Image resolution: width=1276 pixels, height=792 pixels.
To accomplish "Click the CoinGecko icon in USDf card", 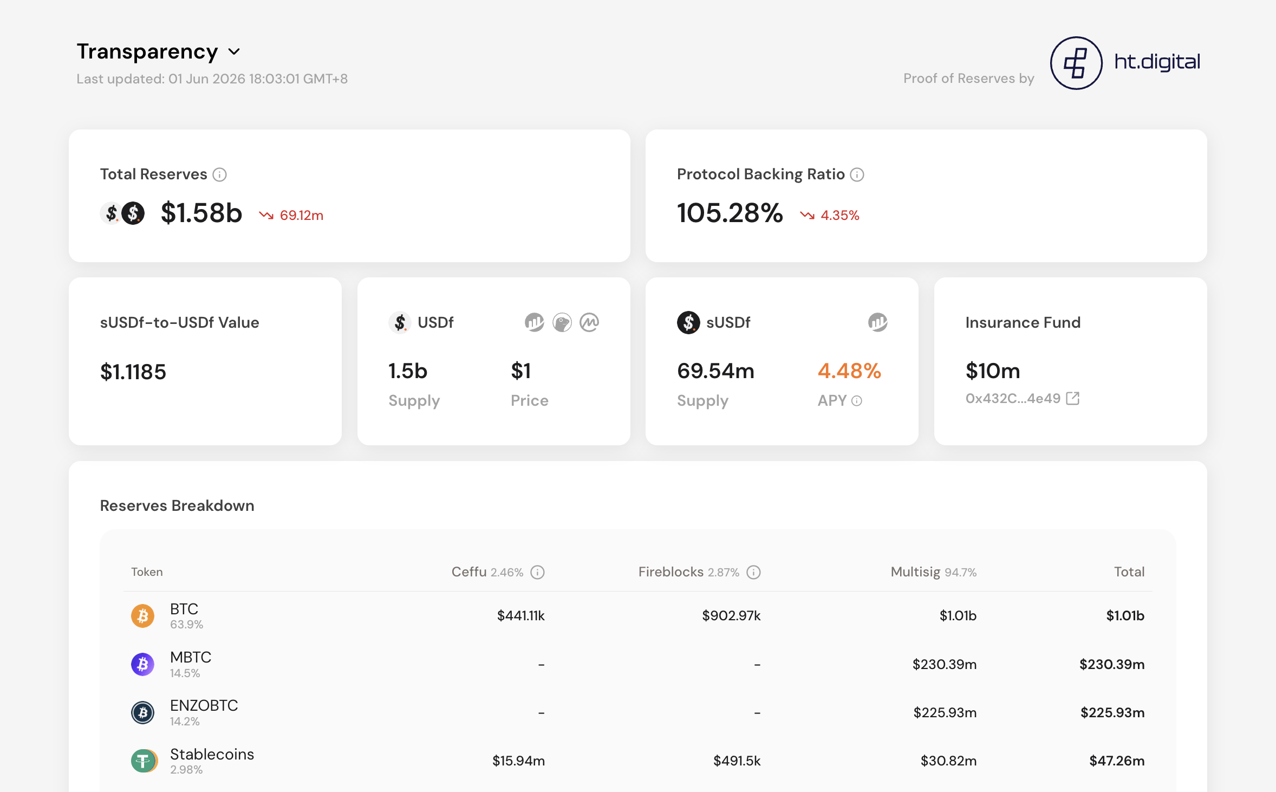I will [562, 322].
